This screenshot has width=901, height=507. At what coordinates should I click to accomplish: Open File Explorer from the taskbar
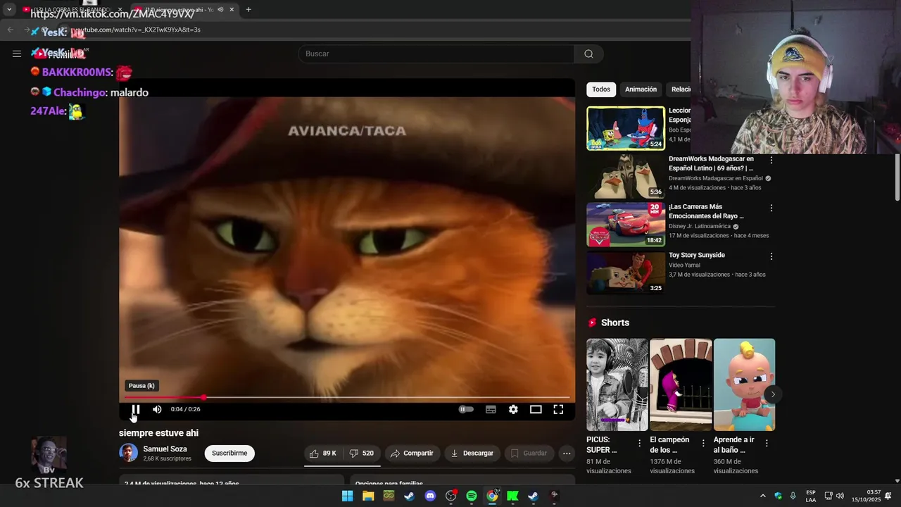pos(368,496)
